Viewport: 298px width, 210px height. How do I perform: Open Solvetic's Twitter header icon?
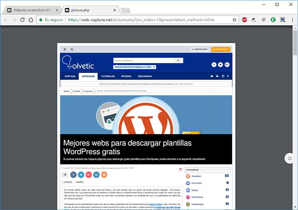(x=220, y=65)
